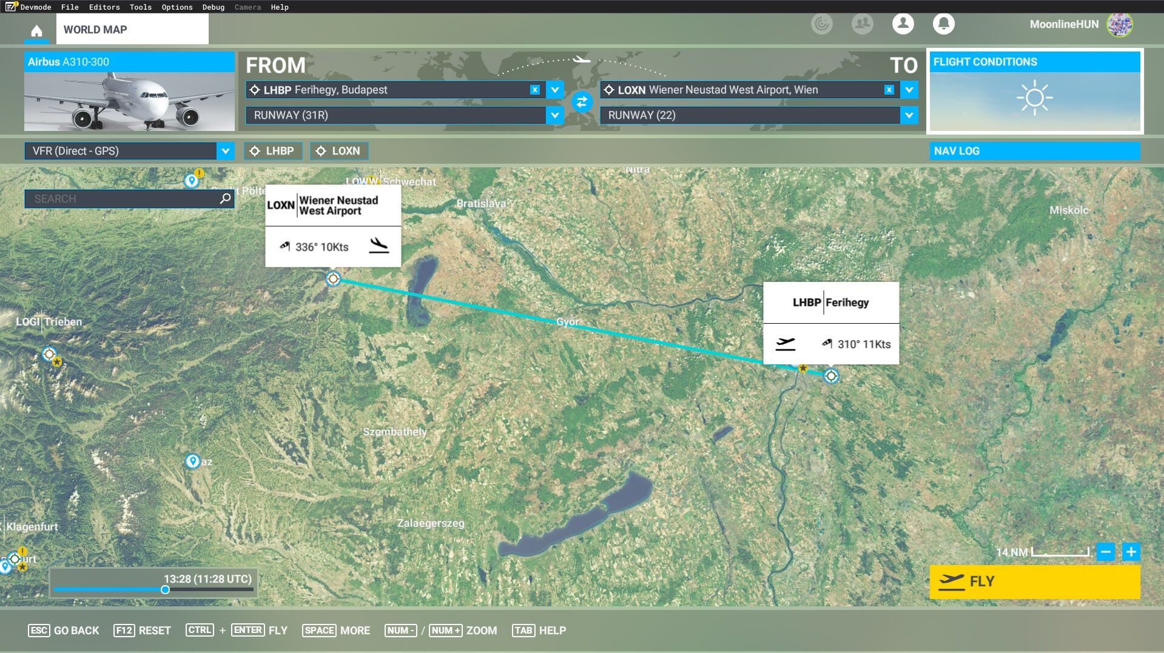This screenshot has width=1164, height=653.
Task: Expand the arrival airport dropdown arrow
Action: tap(909, 90)
